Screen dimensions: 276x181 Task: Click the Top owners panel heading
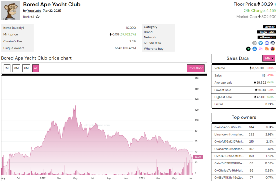(x=244, y=117)
